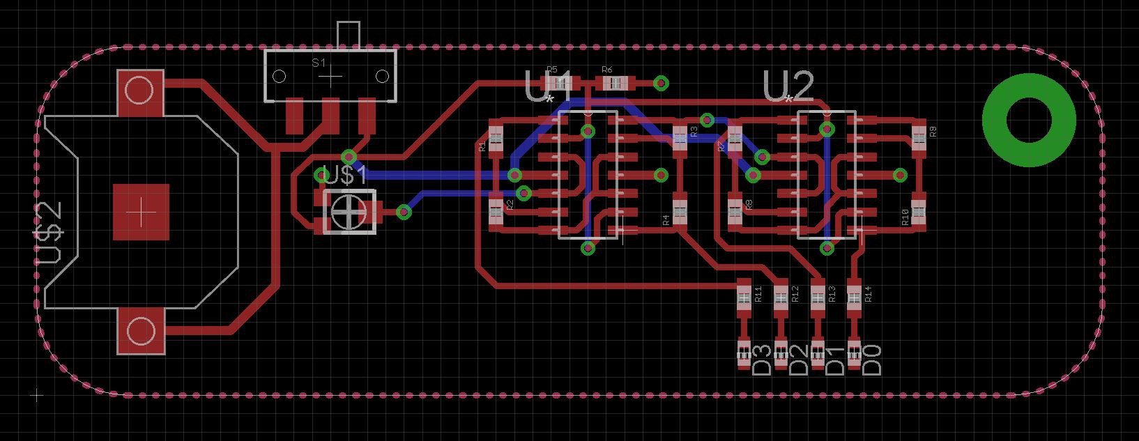Click resistor R1 left of U1
Screen dimensions: 1139x441
(x=496, y=137)
